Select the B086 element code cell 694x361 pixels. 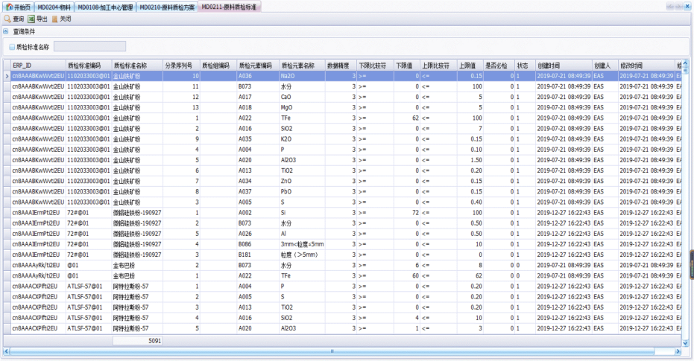259,244
